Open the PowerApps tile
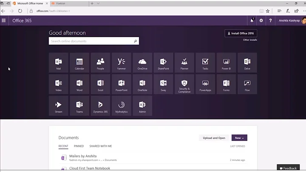The width and height of the screenshot is (306, 172). point(205,84)
